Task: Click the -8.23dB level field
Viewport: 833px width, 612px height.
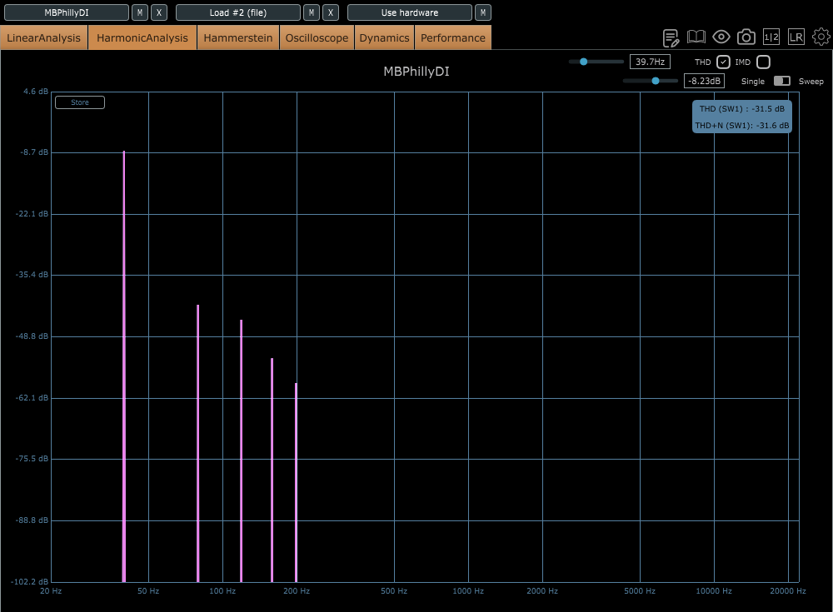Action: 704,81
